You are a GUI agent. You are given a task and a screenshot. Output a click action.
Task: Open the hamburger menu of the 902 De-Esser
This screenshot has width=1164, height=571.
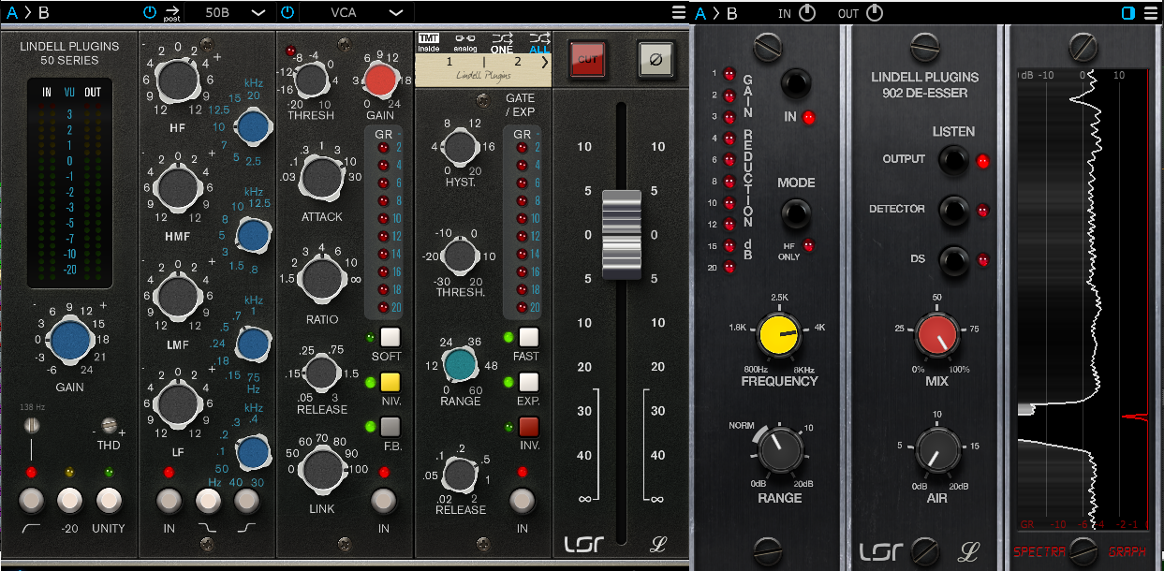[x=1151, y=13]
